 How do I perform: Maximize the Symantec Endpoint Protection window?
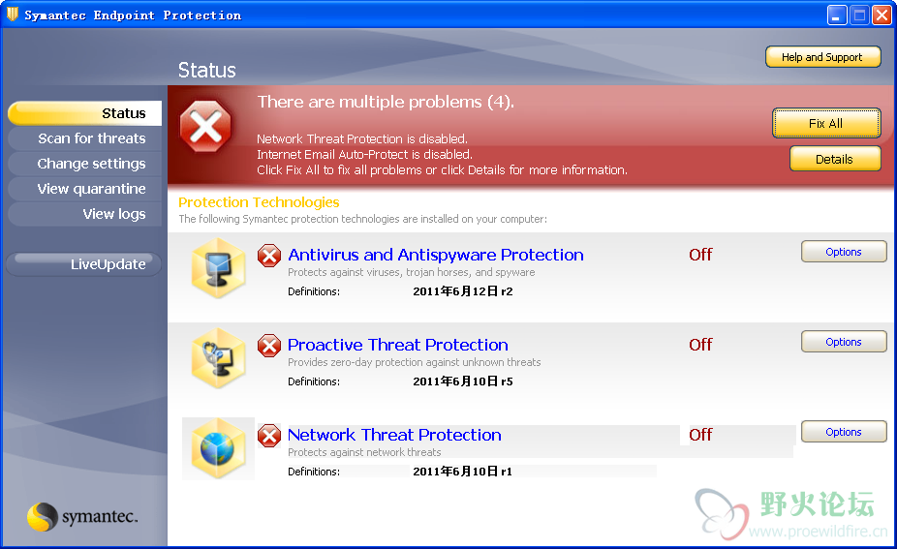[859, 15]
